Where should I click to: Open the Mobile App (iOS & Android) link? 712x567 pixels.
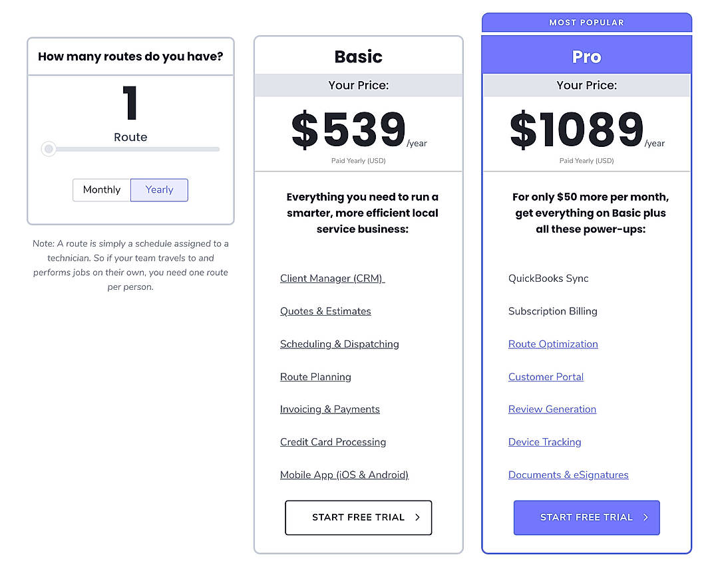344,475
